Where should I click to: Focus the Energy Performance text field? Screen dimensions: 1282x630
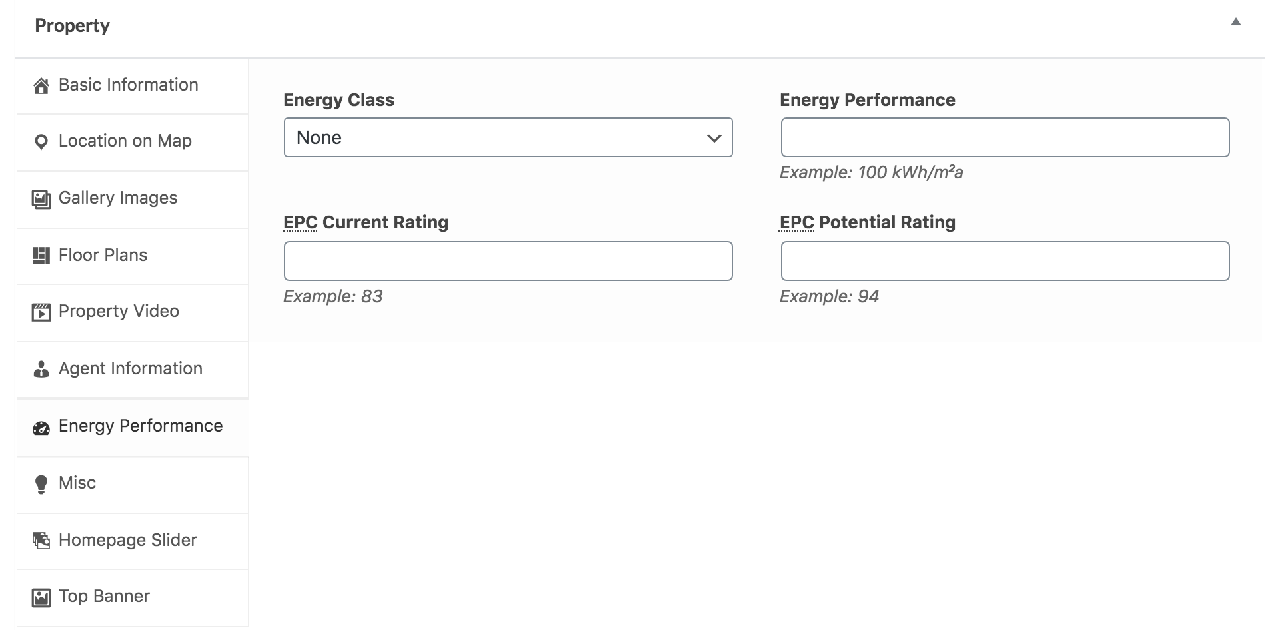(1005, 138)
